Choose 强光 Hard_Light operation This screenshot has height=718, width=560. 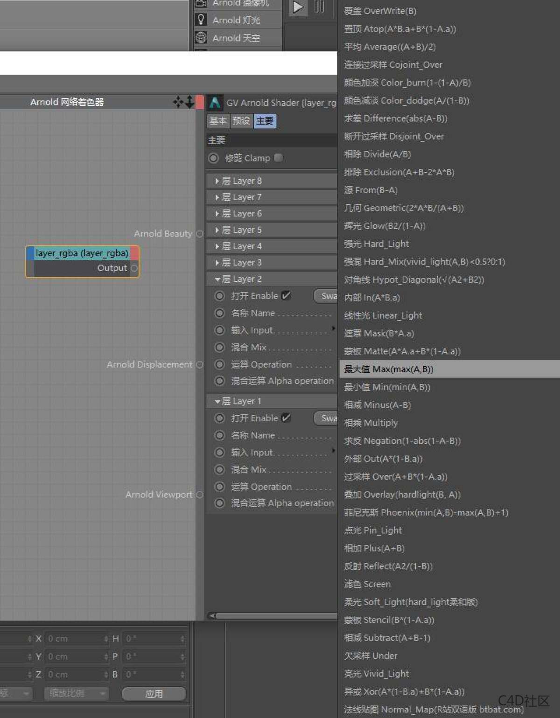(448, 244)
